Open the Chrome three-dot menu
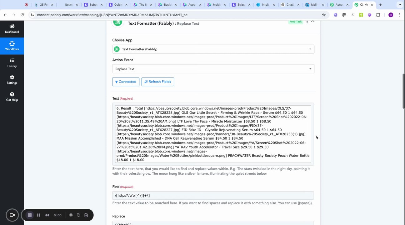The image size is (405, 225). pos(399,15)
